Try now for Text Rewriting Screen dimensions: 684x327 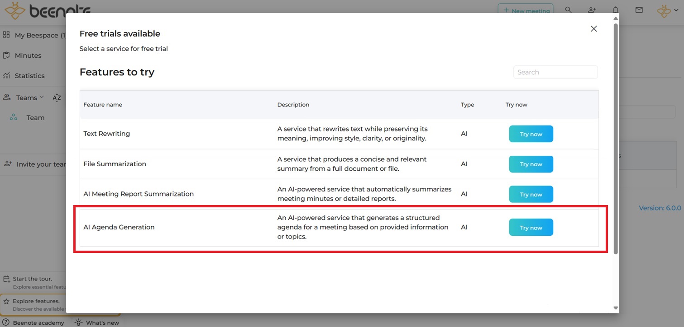[531, 134]
